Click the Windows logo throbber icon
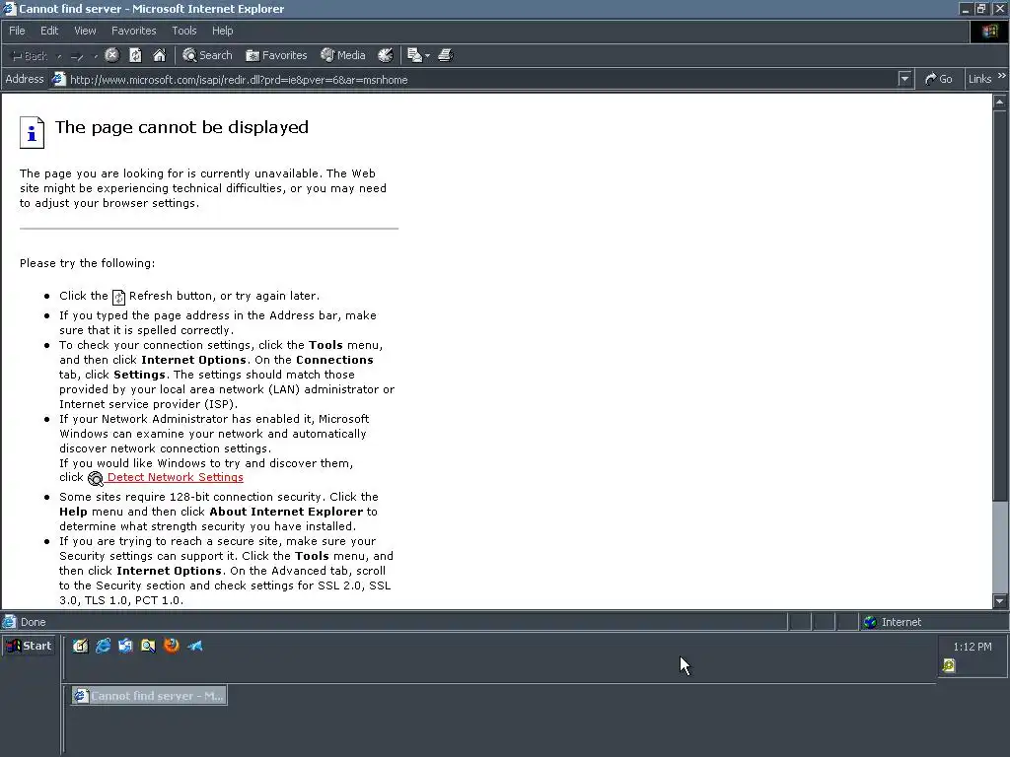The width and height of the screenshot is (1010, 757). [x=989, y=31]
